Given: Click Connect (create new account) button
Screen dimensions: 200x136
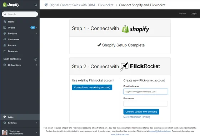Looking at the screenshot, I should tap(141, 112).
